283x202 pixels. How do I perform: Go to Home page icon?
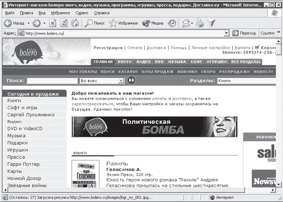click(75, 23)
